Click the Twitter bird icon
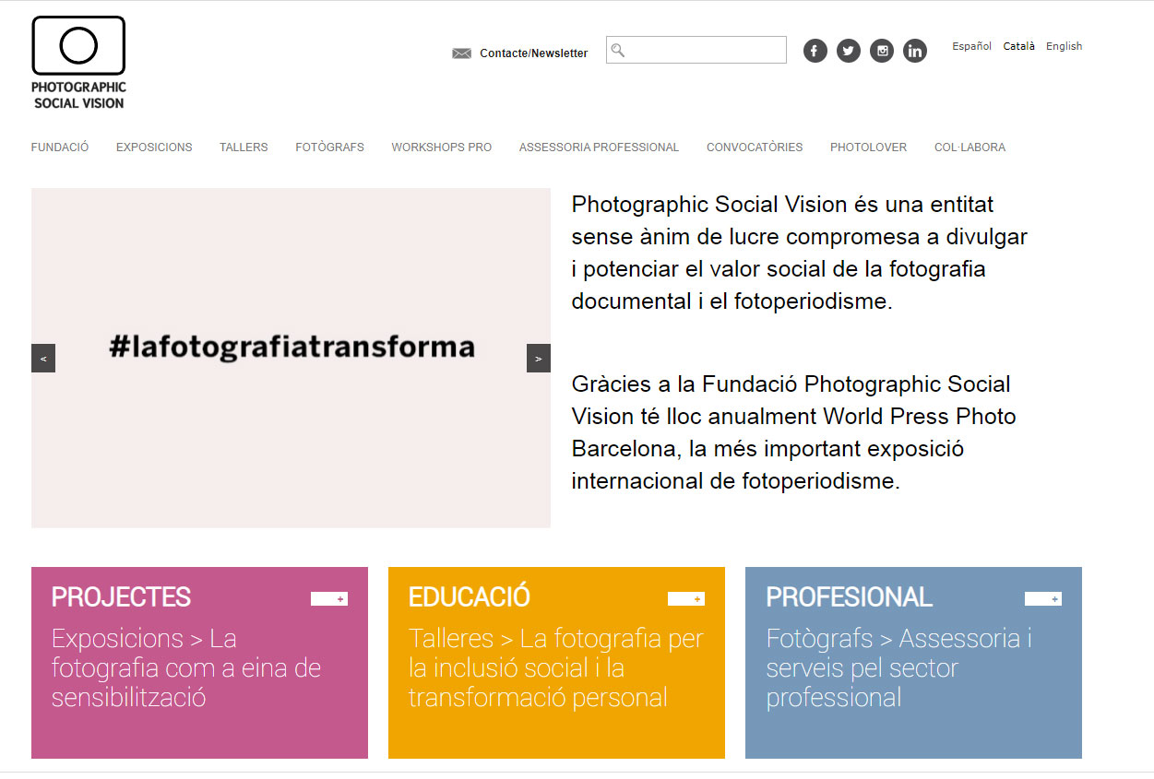 pyautogui.click(x=849, y=51)
